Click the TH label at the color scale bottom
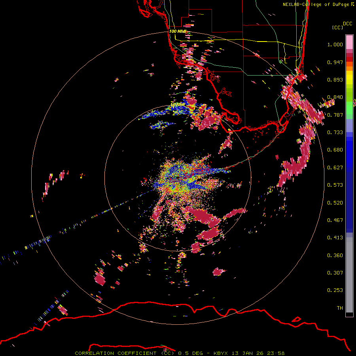This screenshot has height=356, width=356. coord(340,308)
